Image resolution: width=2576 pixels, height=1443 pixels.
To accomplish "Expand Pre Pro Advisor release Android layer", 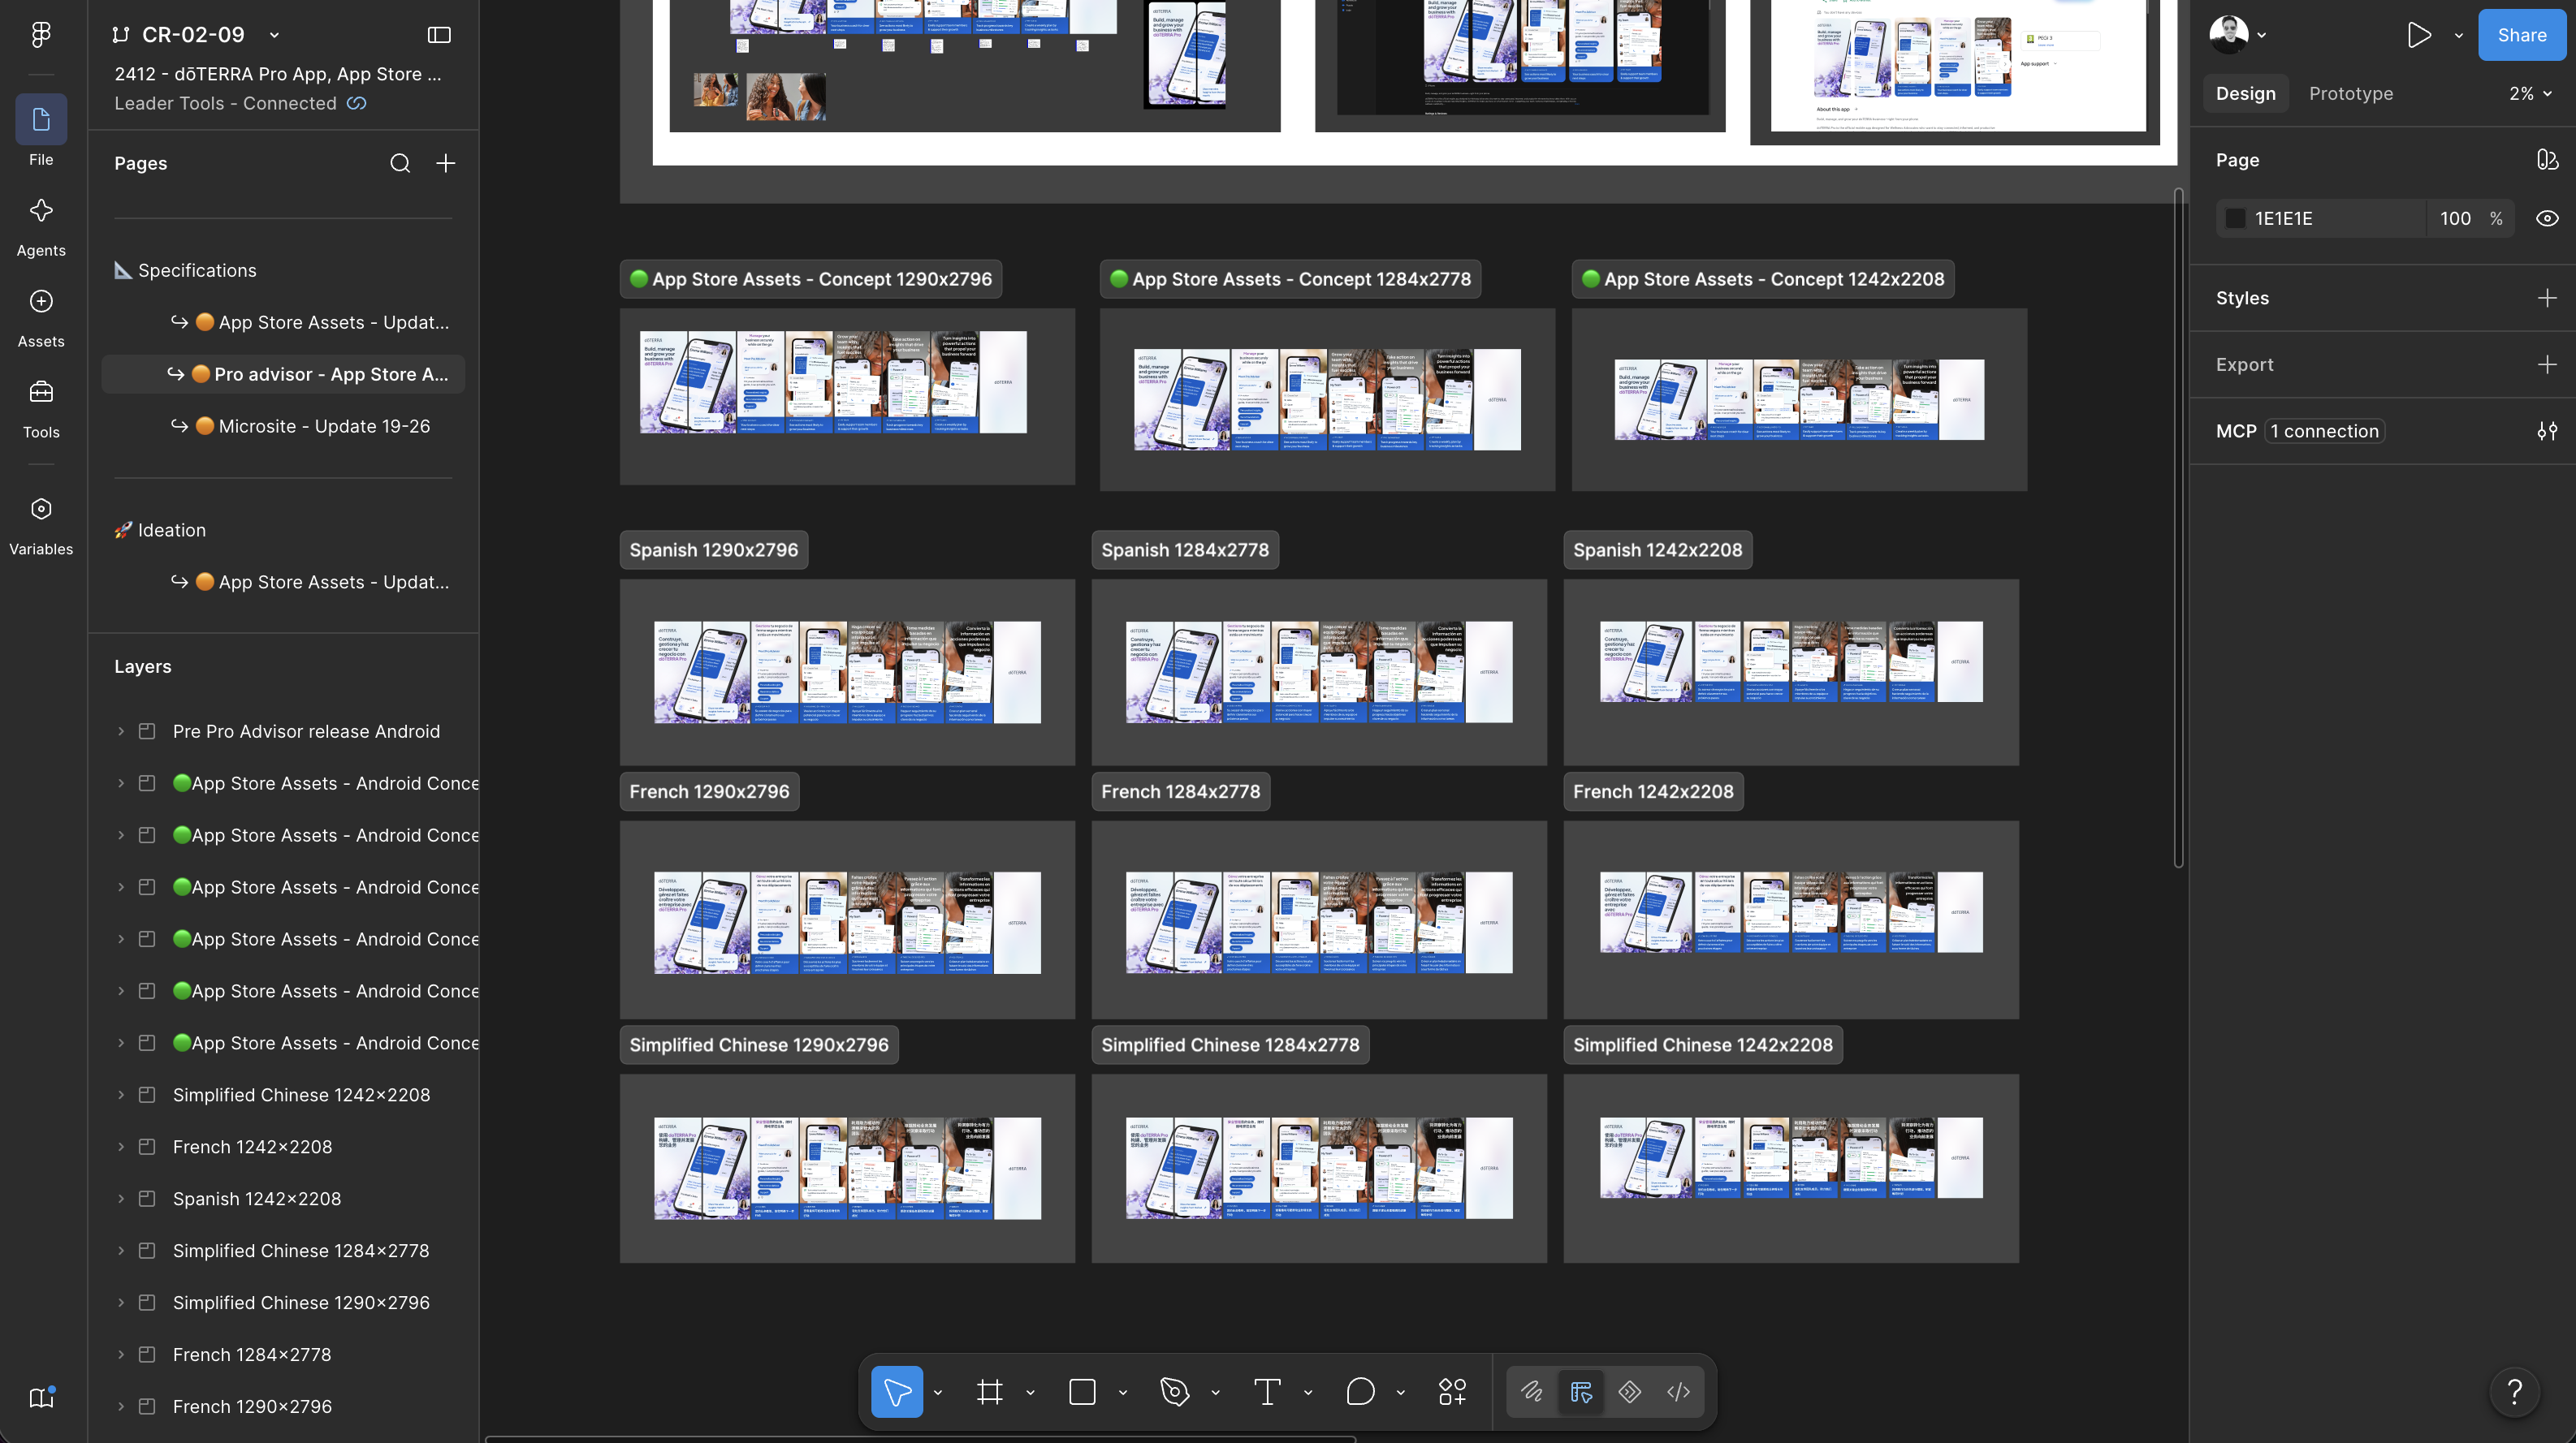I will click(121, 731).
